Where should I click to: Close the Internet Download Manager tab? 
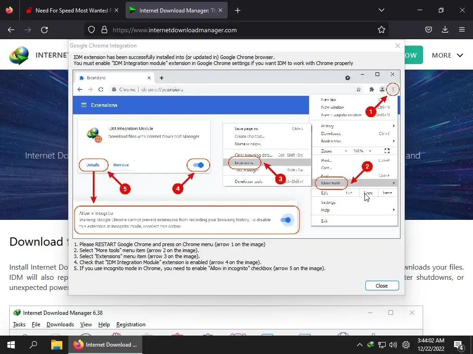click(x=220, y=10)
